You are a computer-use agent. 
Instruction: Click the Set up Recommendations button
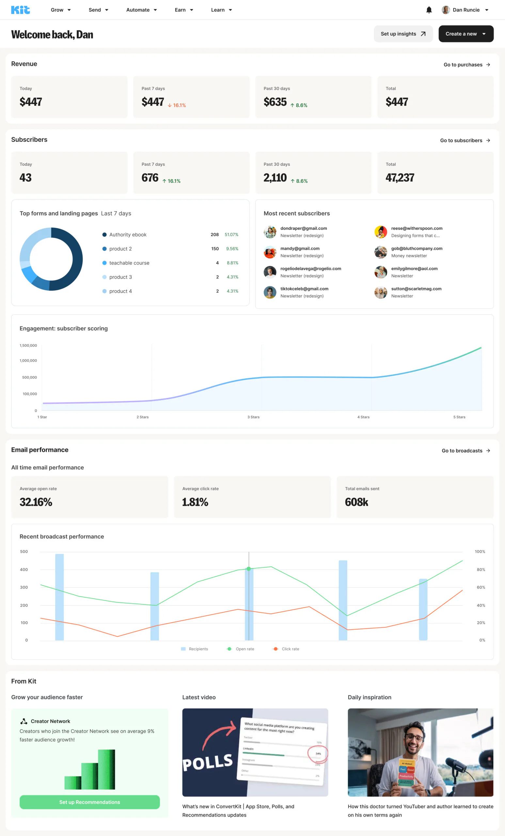click(89, 802)
